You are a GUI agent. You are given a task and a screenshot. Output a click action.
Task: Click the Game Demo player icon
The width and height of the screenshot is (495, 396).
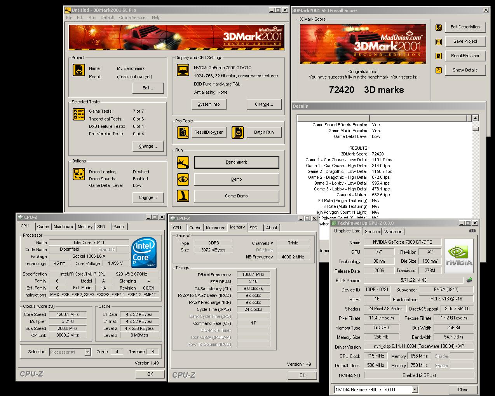click(x=183, y=195)
